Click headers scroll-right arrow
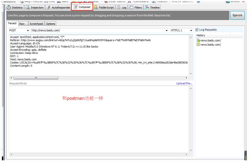This screenshot has height=163, width=249. tap(186, 78)
